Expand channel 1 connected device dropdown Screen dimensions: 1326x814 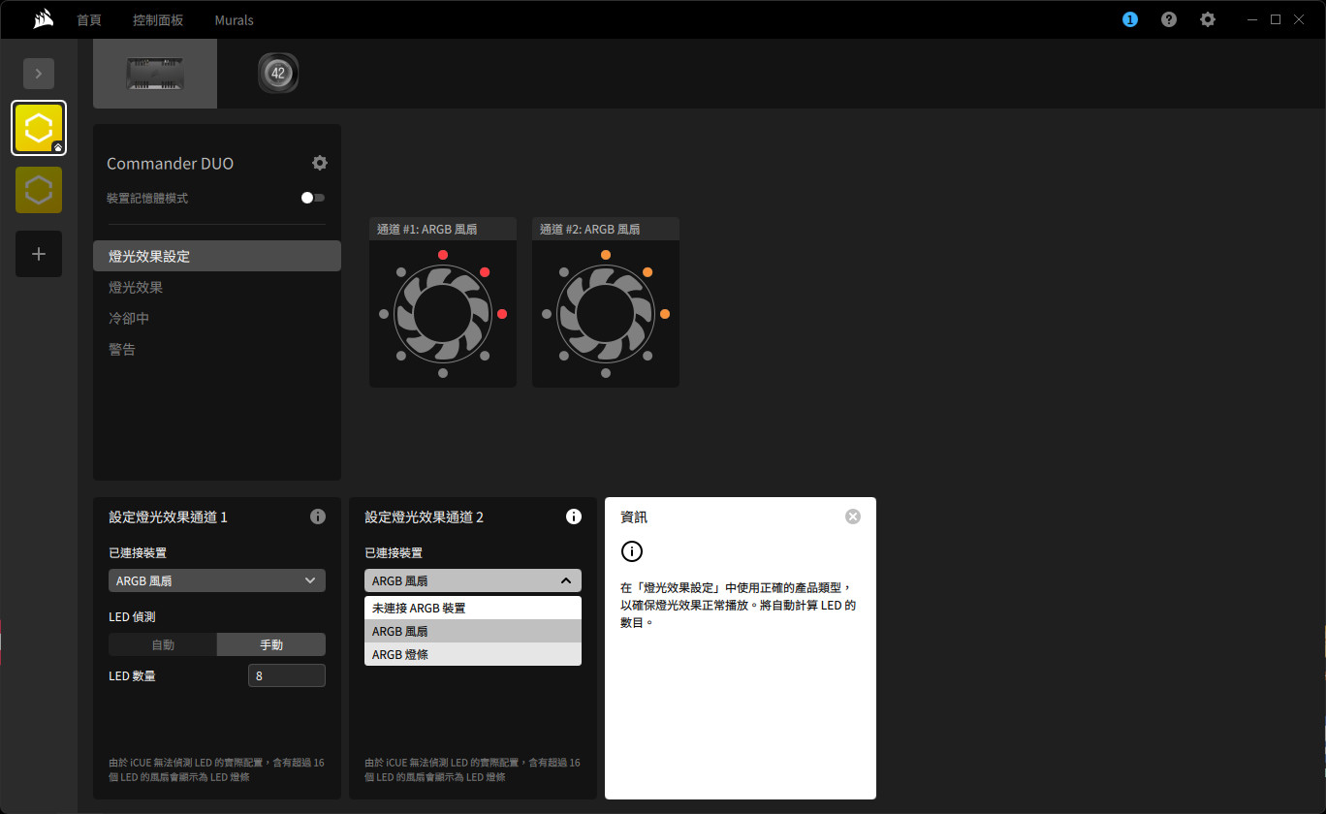click(217, 580)
